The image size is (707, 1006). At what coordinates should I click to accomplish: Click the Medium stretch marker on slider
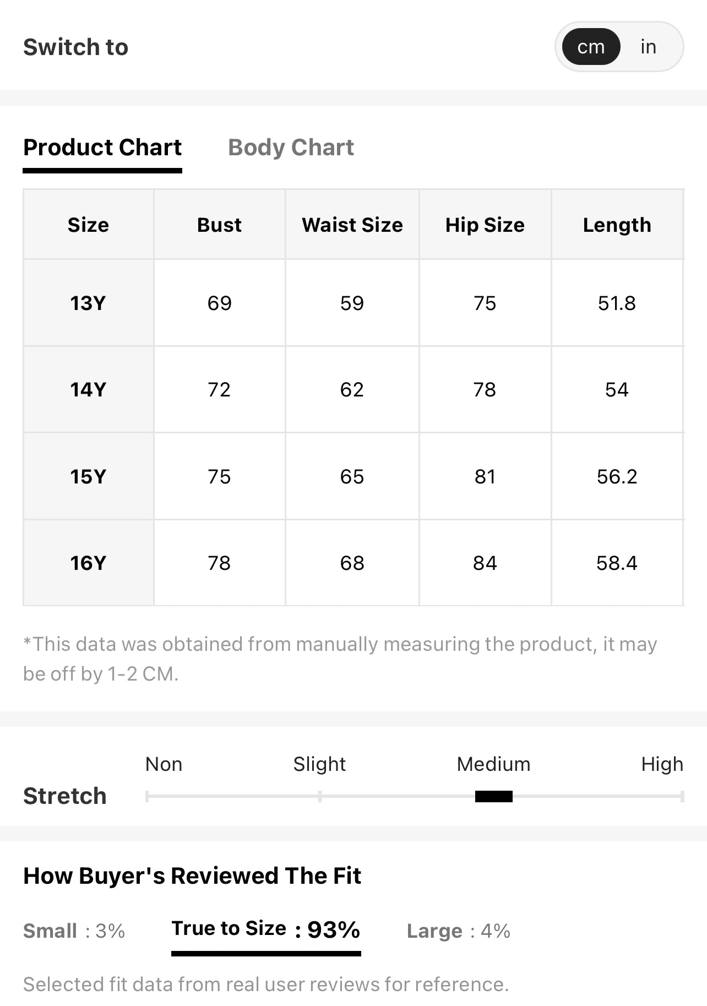click(x=494, y=796)
